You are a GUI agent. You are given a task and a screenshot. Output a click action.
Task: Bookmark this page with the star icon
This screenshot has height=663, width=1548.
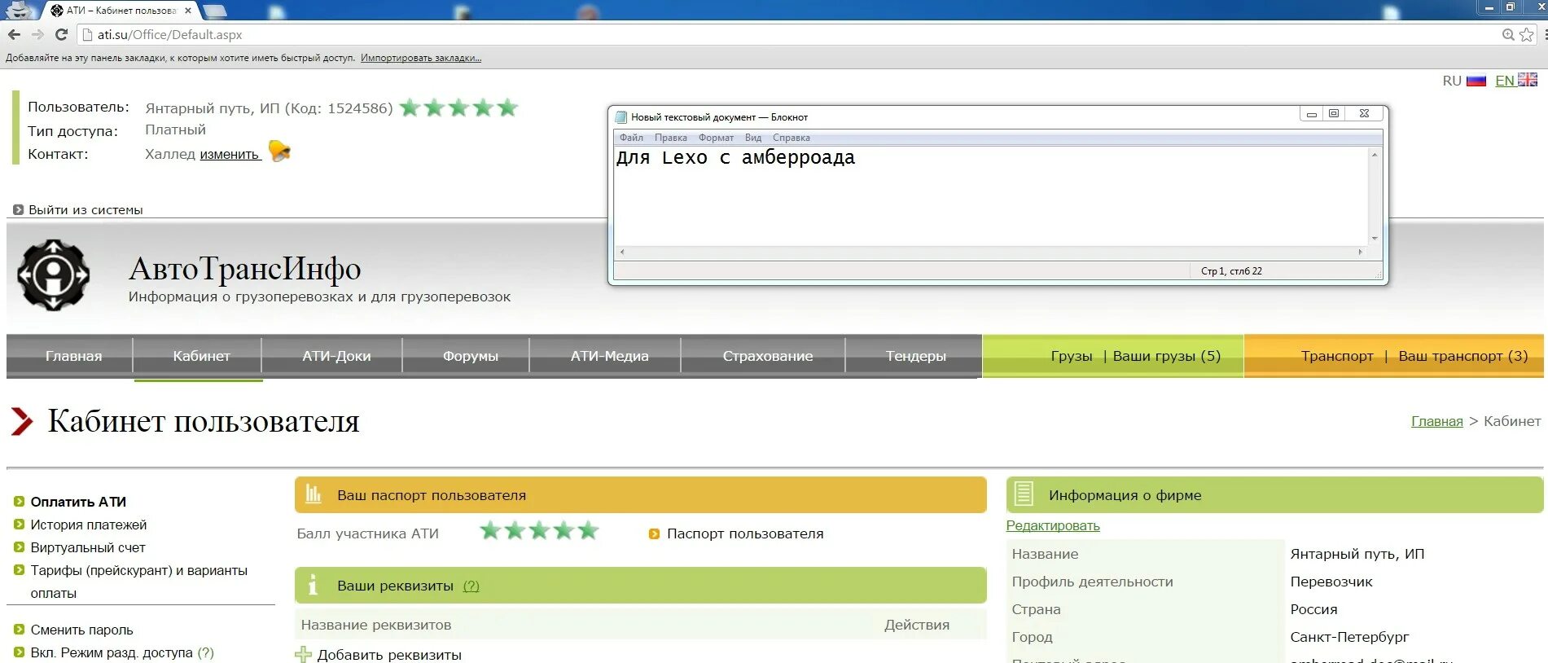[x=1526, y=34]
